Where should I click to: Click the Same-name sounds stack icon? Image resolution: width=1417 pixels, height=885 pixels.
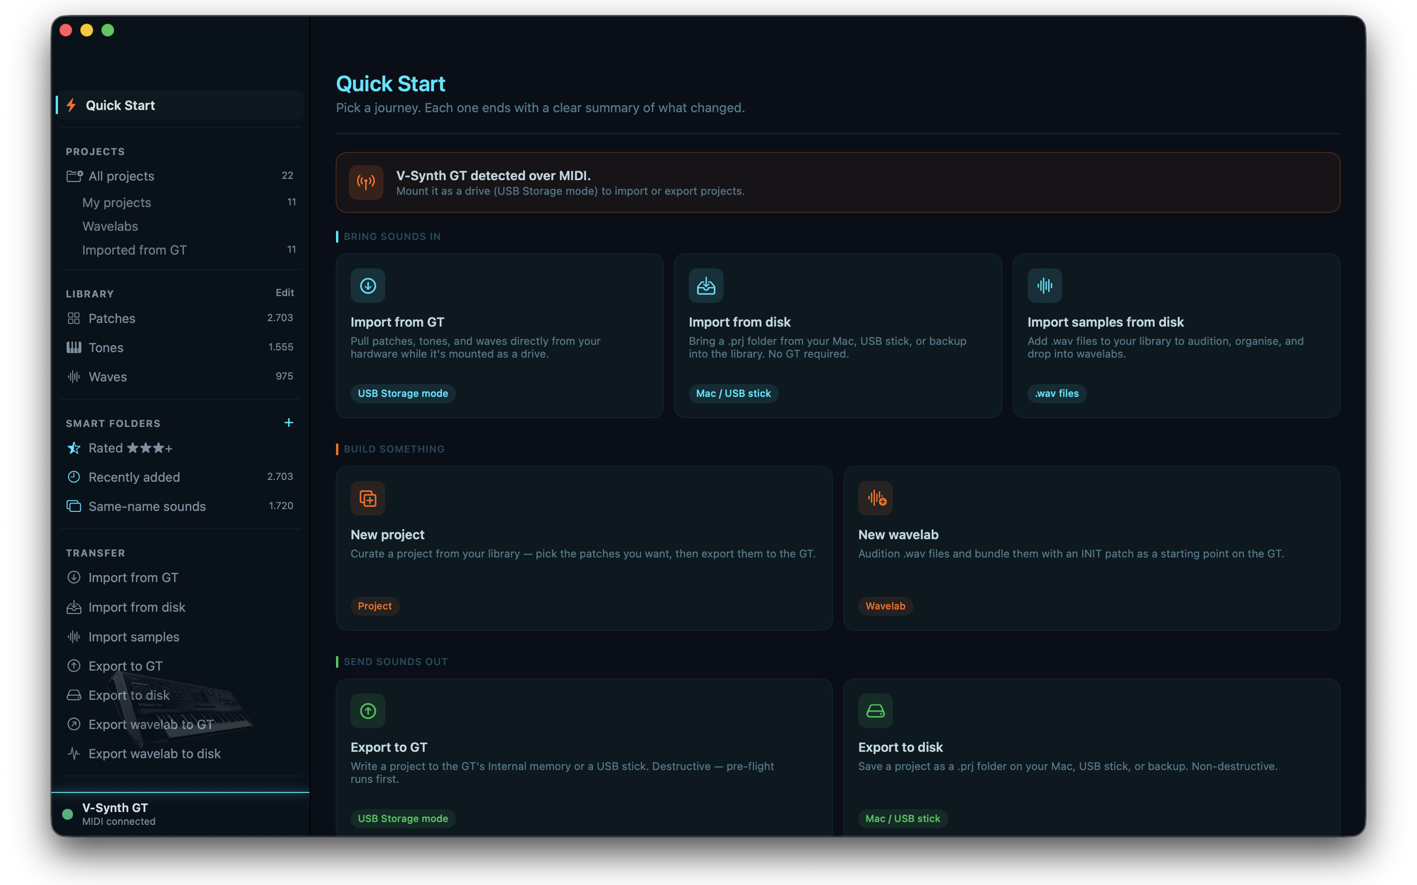point(74,506)
